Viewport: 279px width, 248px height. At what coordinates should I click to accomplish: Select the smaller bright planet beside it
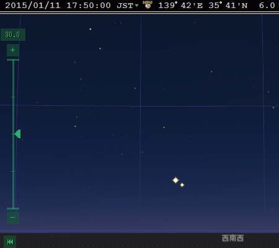182,185
